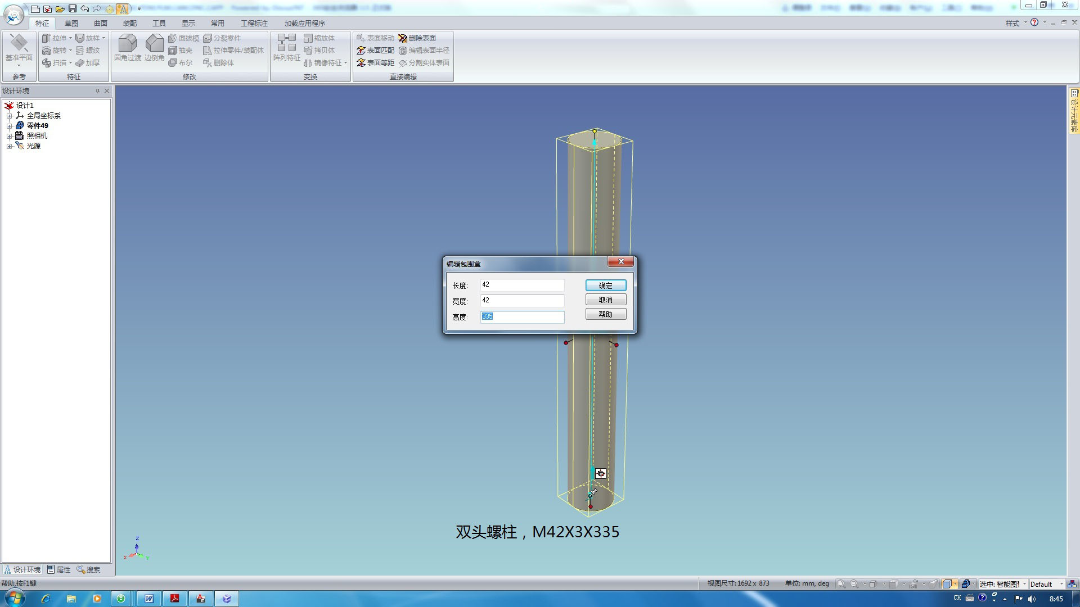
Task: Open the round application menu button
Action: tap(13, 15)
